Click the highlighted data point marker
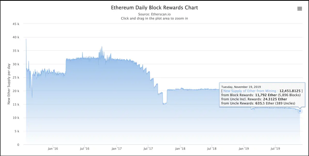The width and height of the screenshot is (309, 156). [300, 111]
